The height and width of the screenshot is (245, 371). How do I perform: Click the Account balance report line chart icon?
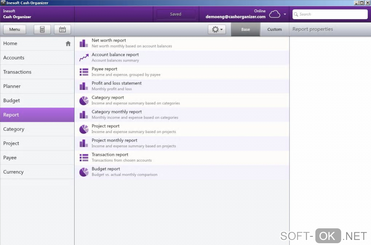point(84,58)
